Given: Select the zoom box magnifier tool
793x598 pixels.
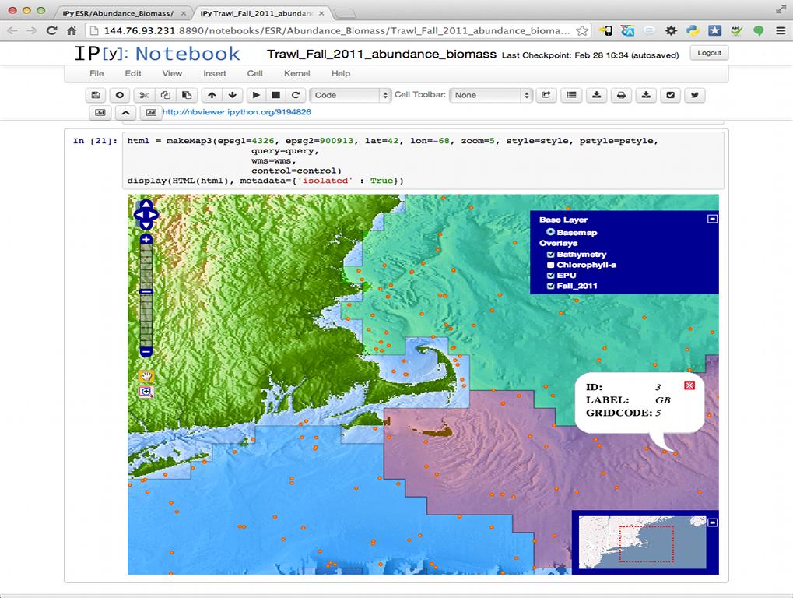Looking at the screenshot, I should pos(146,392).
